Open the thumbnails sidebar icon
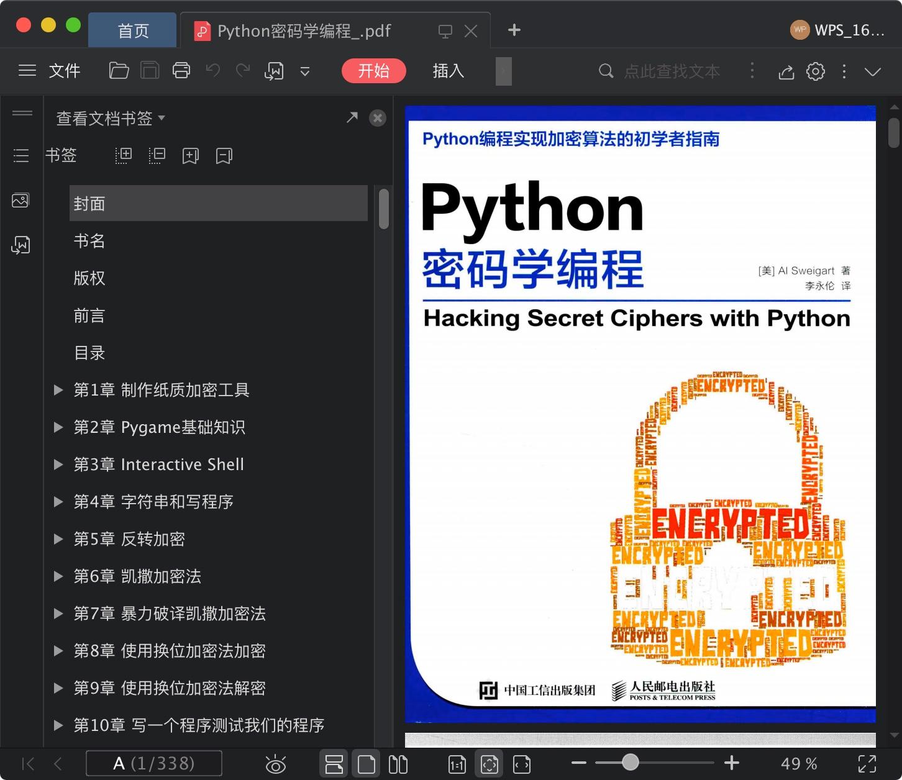The height and width of the screenshot is (780, 902). point(20,200)
